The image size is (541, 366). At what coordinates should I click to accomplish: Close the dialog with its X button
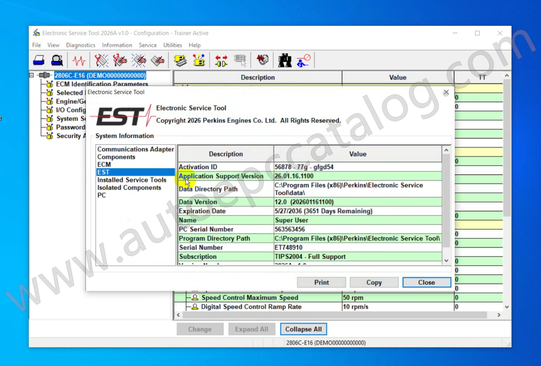(446, 92)
